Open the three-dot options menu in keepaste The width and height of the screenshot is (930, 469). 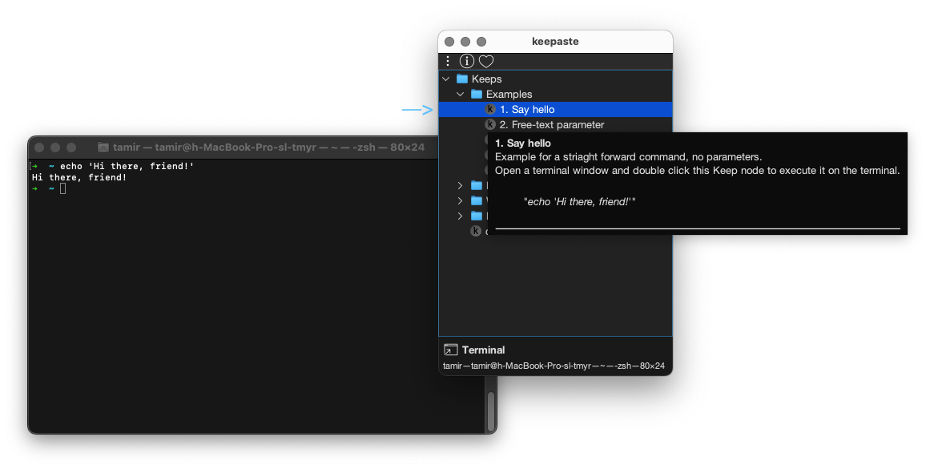pos(448,61)
